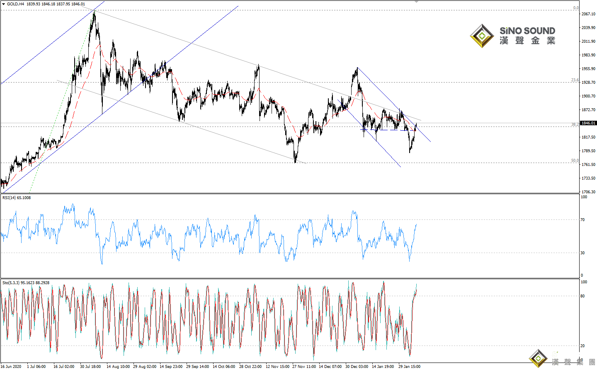Viewport: 597px width, 370px height.
Task: Click the 12 Nov 15:00 date label
Action: (x=277, y=367)
